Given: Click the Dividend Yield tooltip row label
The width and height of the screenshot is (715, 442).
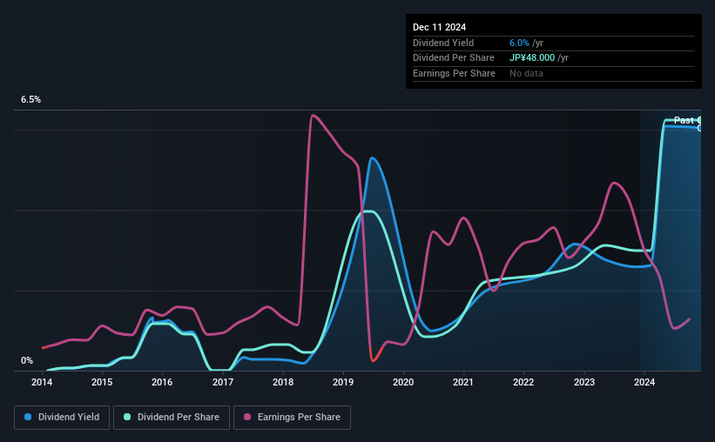Looking at the screenshot, I should [x=443, y=43].
